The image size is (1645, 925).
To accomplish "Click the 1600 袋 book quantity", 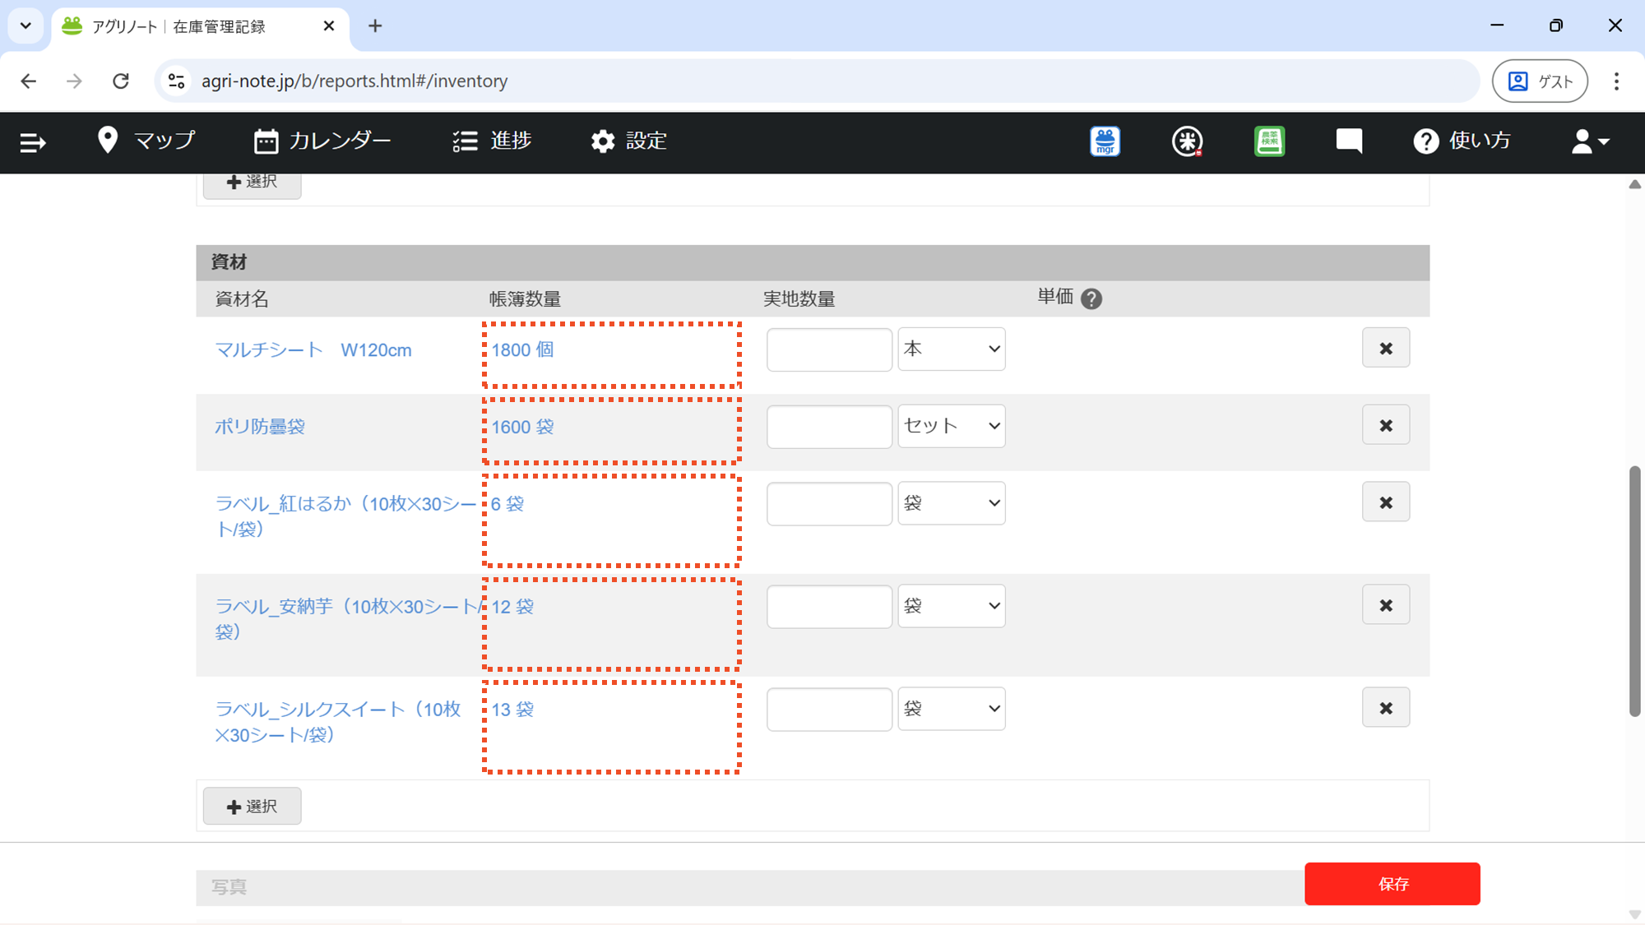I will pos(523,428).
